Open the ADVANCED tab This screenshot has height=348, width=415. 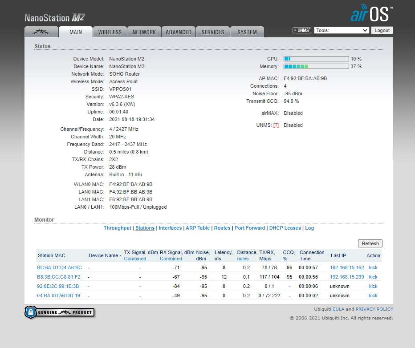pyautogui.click(x=179, y=32)
